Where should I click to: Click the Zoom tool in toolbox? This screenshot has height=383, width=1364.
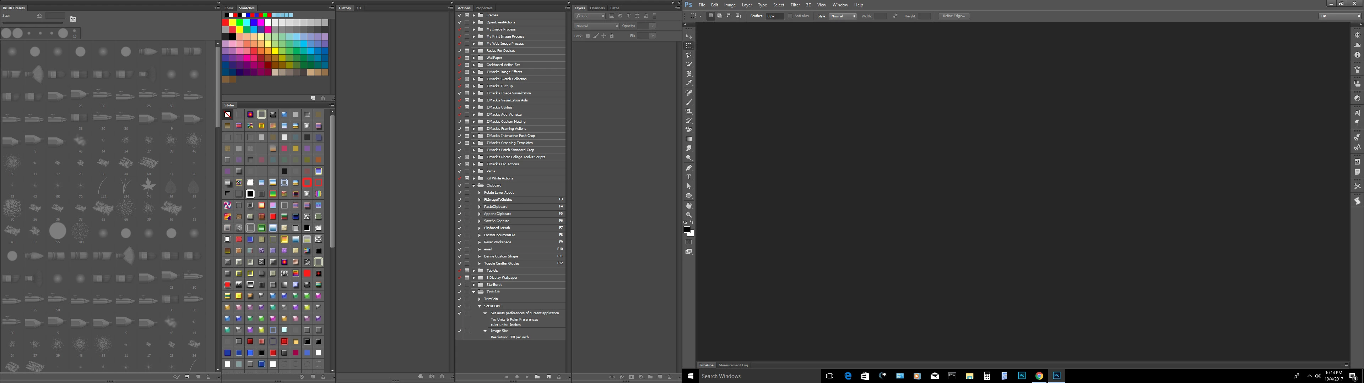[689, 215]
